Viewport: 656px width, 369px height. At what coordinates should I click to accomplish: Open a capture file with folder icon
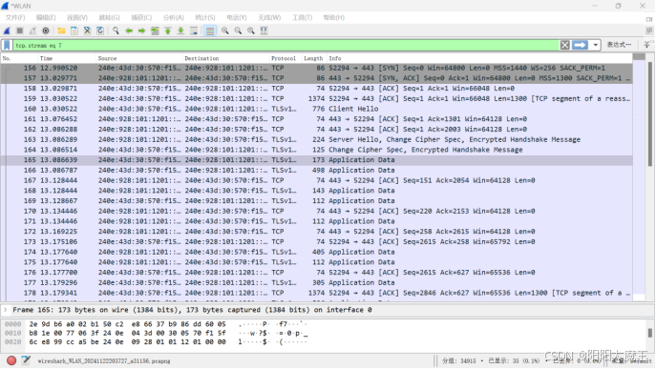[x=61, y=31]
